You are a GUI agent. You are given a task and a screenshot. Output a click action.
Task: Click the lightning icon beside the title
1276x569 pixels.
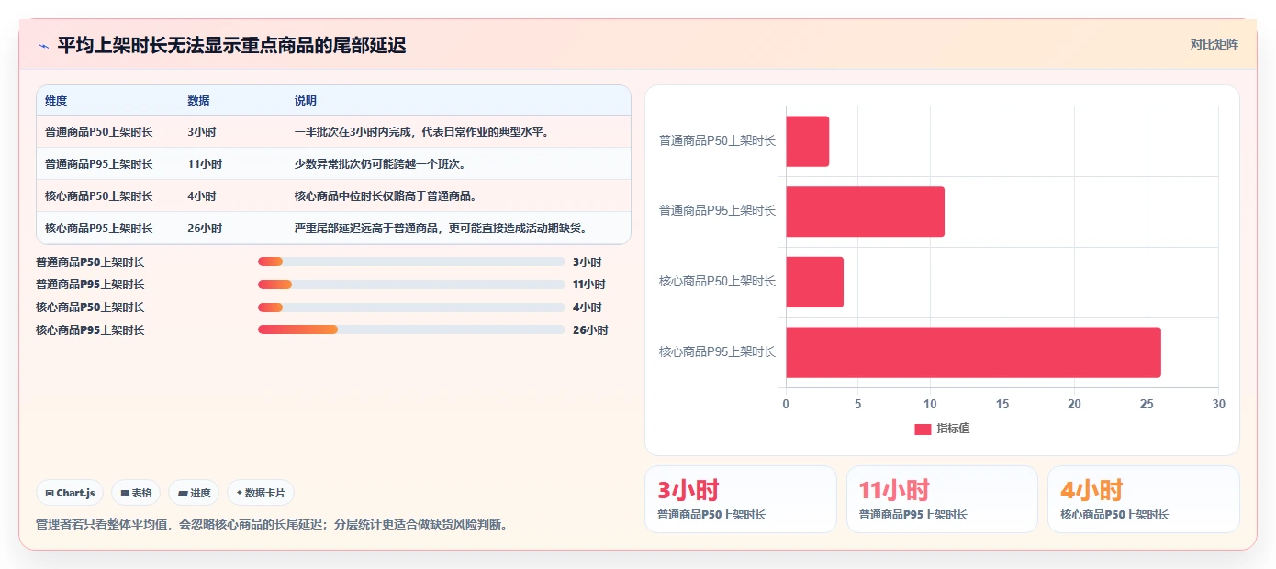(x=43, y=45)
